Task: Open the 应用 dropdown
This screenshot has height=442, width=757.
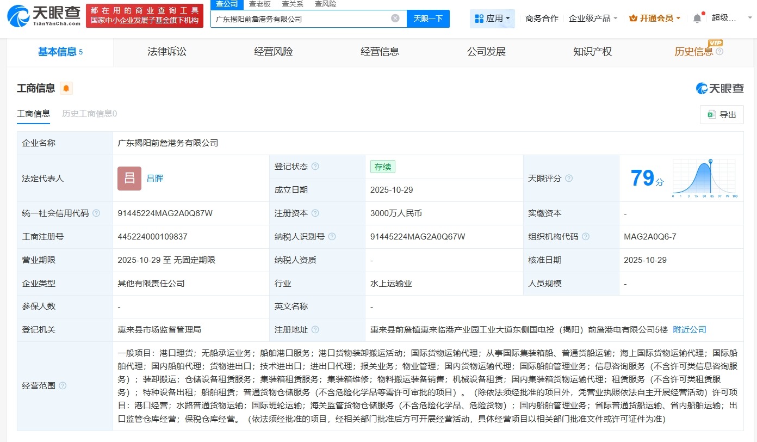Action: pyautogui.click(x=492, y=17)
